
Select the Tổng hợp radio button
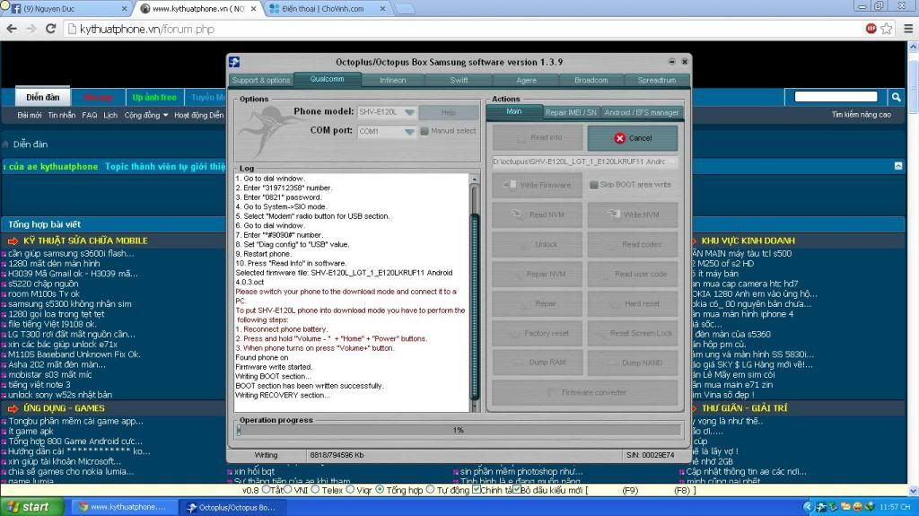coord(380,489)
